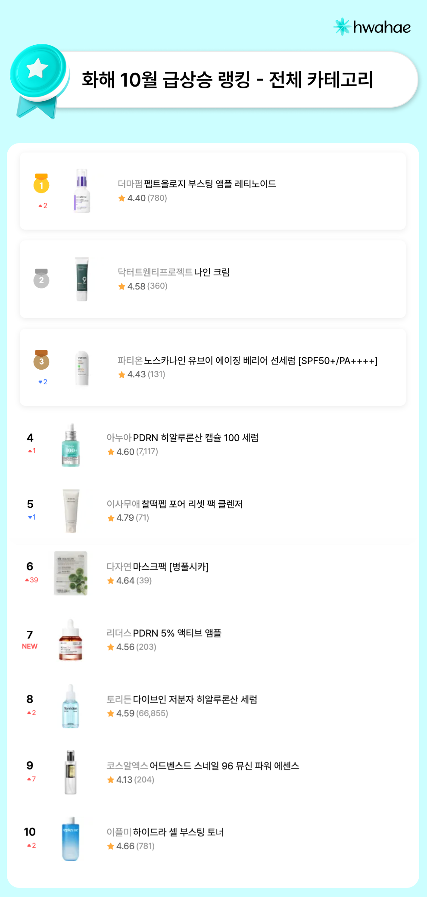Image resolution: width=427 pixels, height=897 pixels.
Task: Click the NEW badge on rank 7
Action: 30,646
